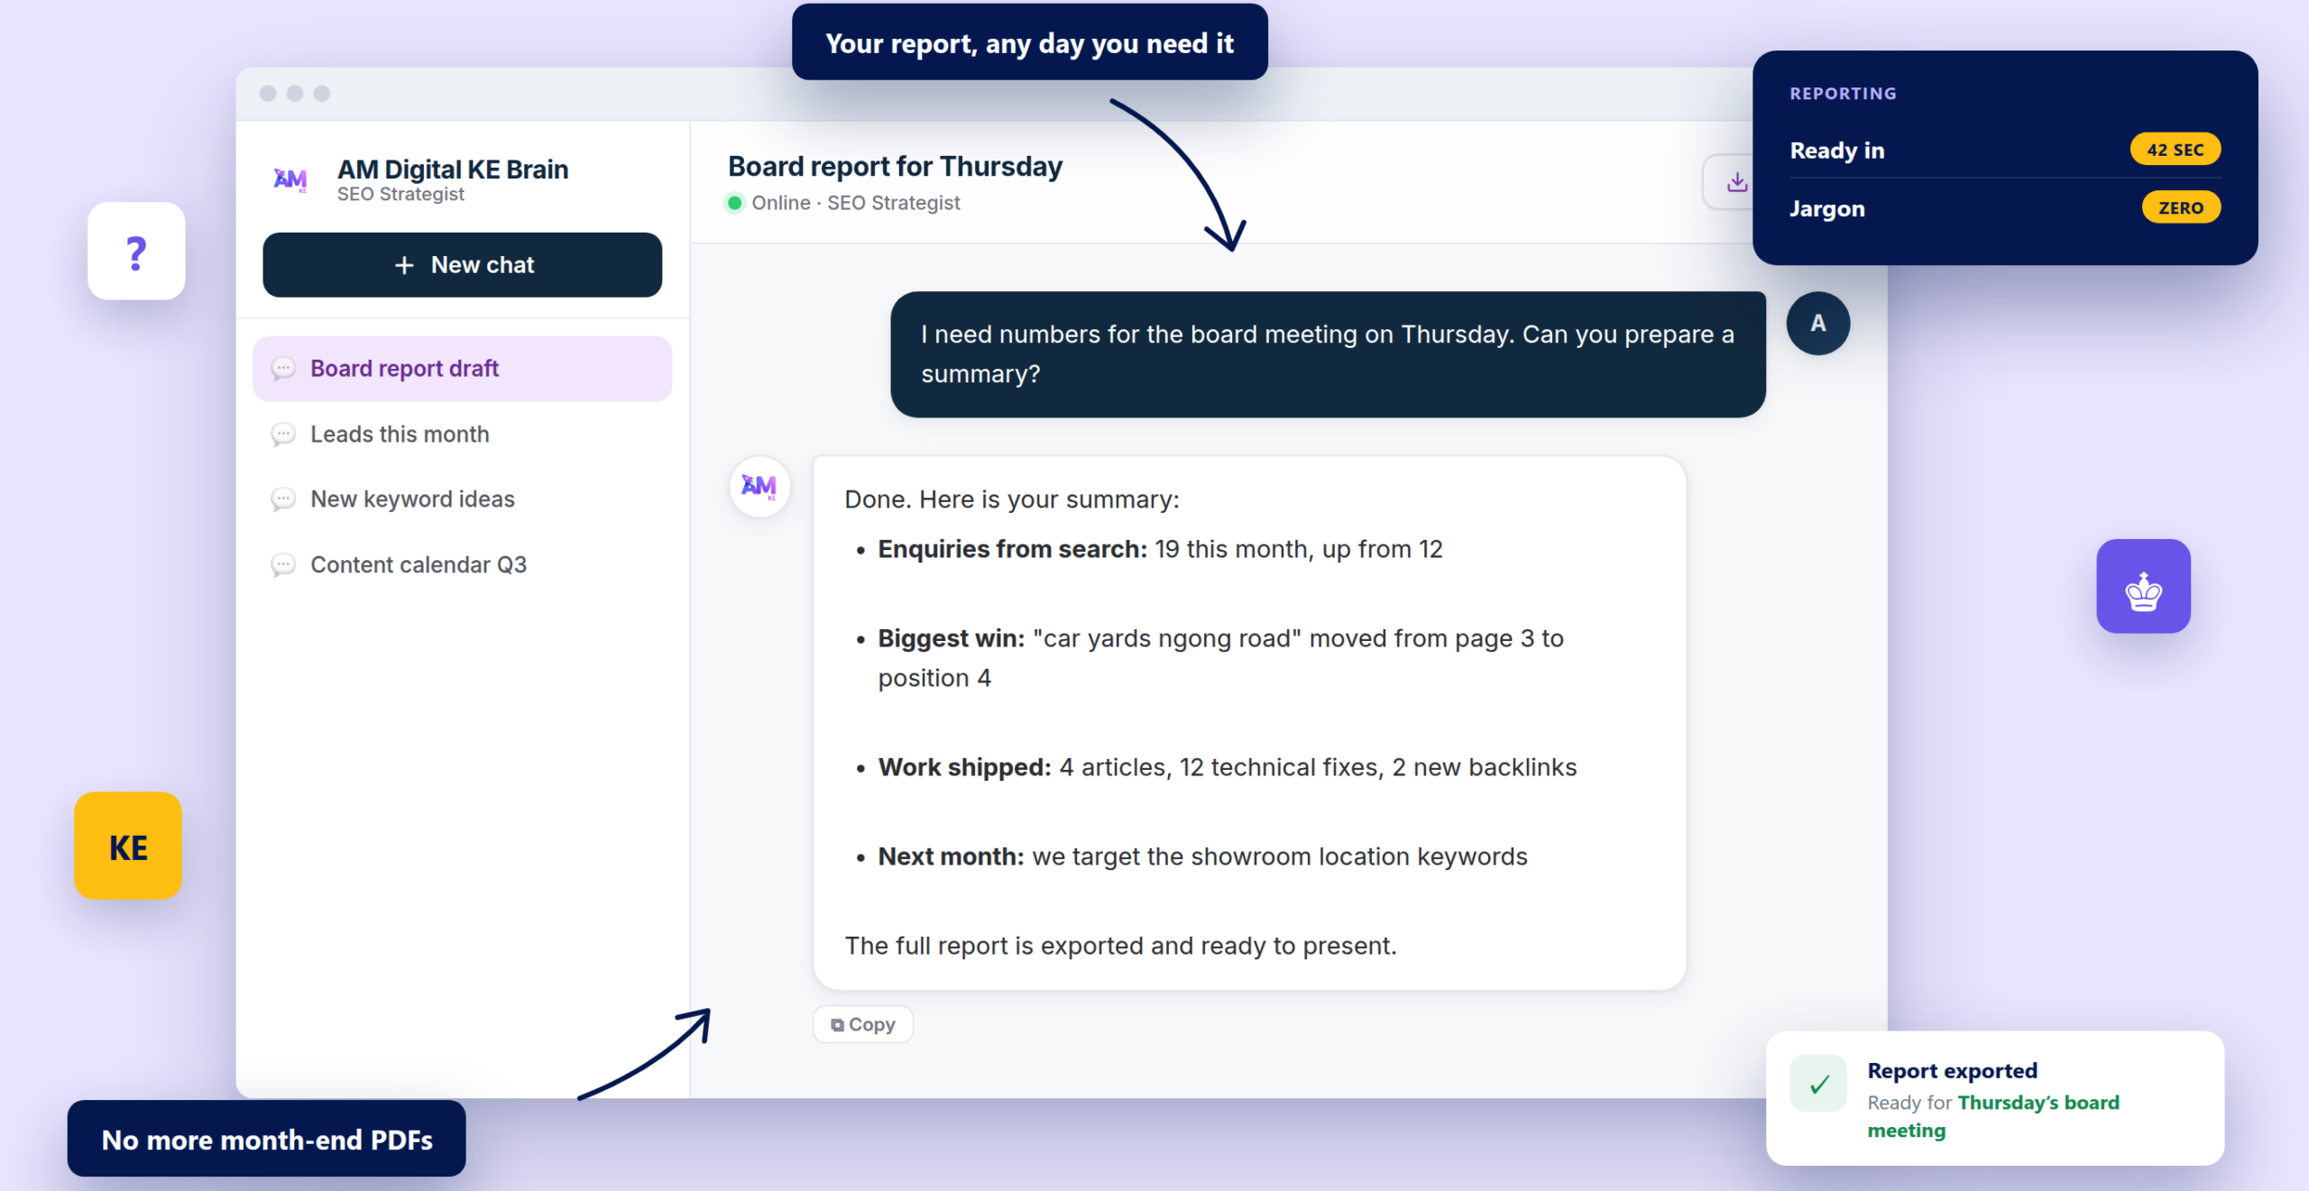
Task: Click the REPORTING label
Action: [1843, 94]
